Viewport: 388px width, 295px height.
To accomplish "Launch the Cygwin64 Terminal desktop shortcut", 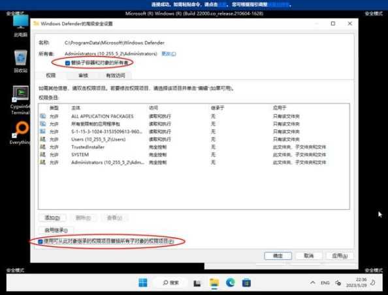I will tap(20, 100).
